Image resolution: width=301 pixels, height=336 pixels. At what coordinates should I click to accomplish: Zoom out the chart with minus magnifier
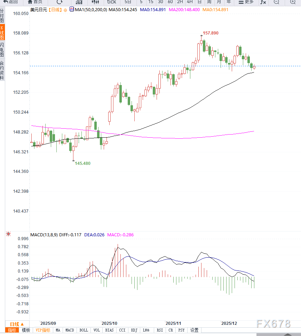pos(276,2)
